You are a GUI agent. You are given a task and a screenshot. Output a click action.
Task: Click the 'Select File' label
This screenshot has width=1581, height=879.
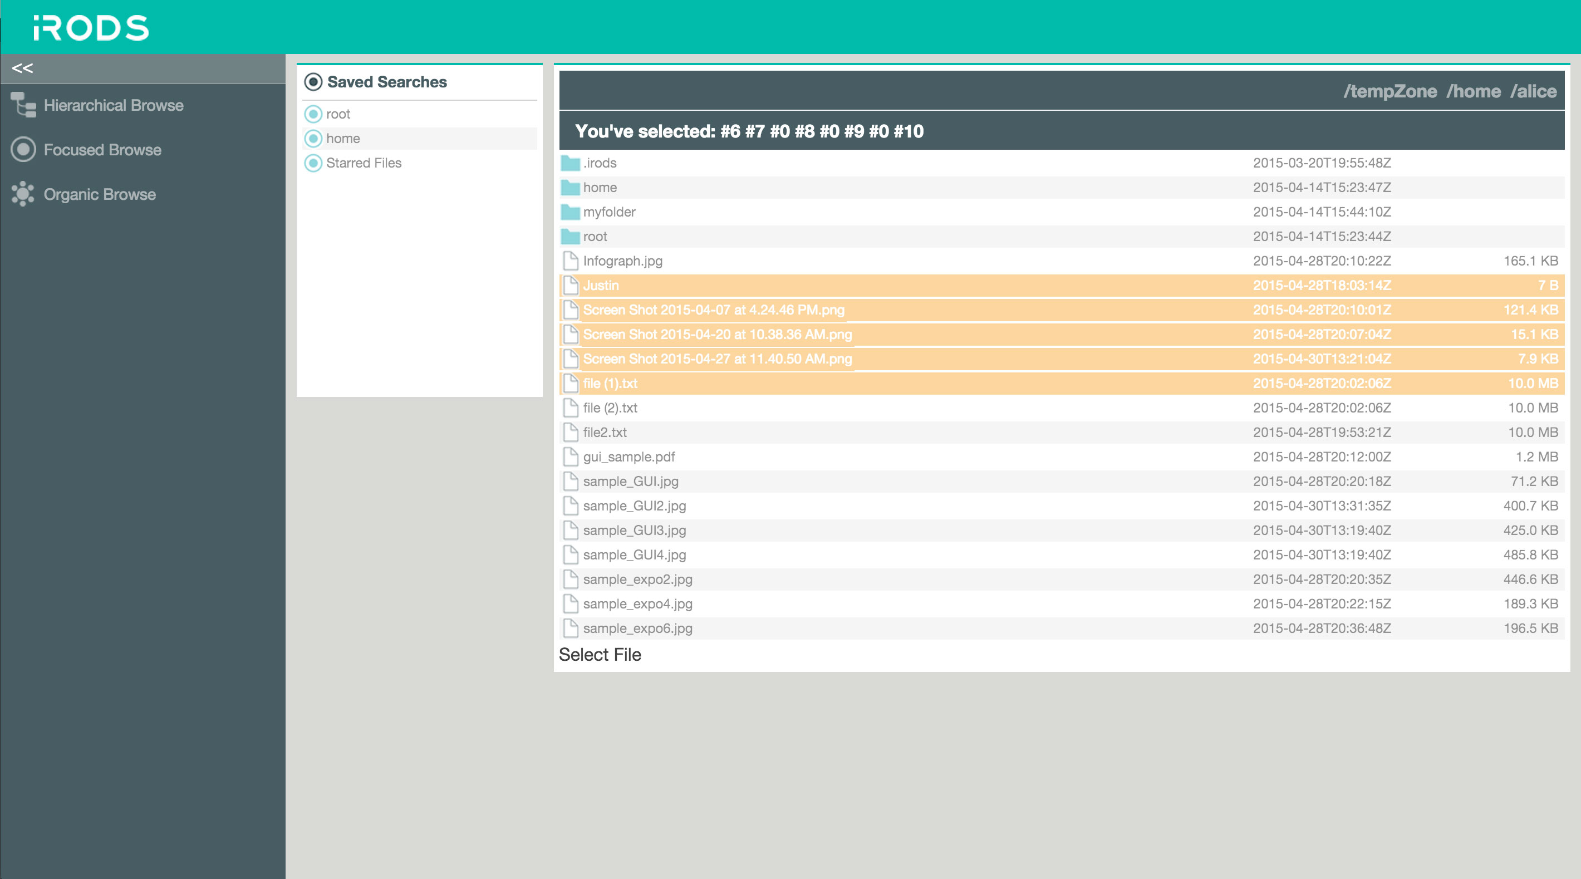click(600, 655)
